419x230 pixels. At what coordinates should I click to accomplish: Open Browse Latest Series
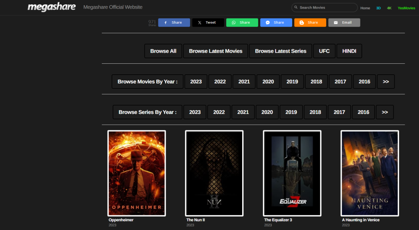(x=281, y=51)
